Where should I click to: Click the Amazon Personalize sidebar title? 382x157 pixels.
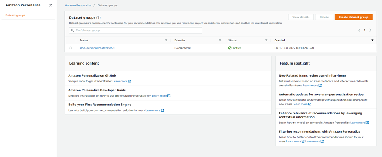click(x=23, y=5)
